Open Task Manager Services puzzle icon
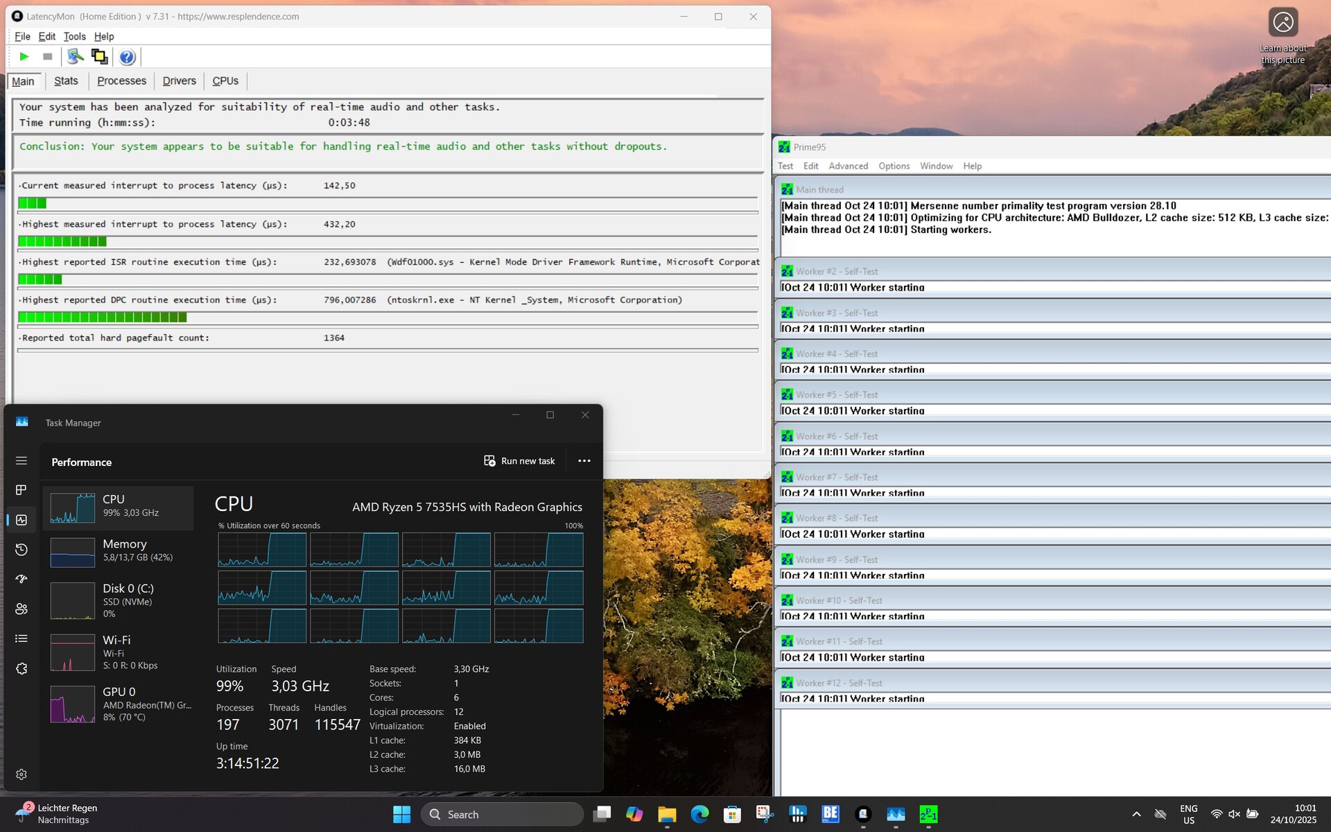 pos(21,668)
